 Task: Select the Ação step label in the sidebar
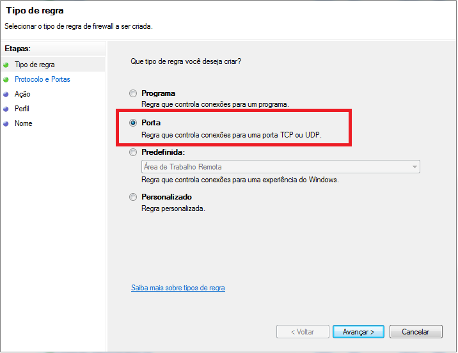pos(22,95)
